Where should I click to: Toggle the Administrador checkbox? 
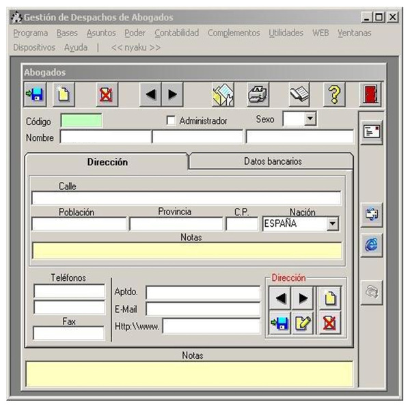click(x=171, y=120)
